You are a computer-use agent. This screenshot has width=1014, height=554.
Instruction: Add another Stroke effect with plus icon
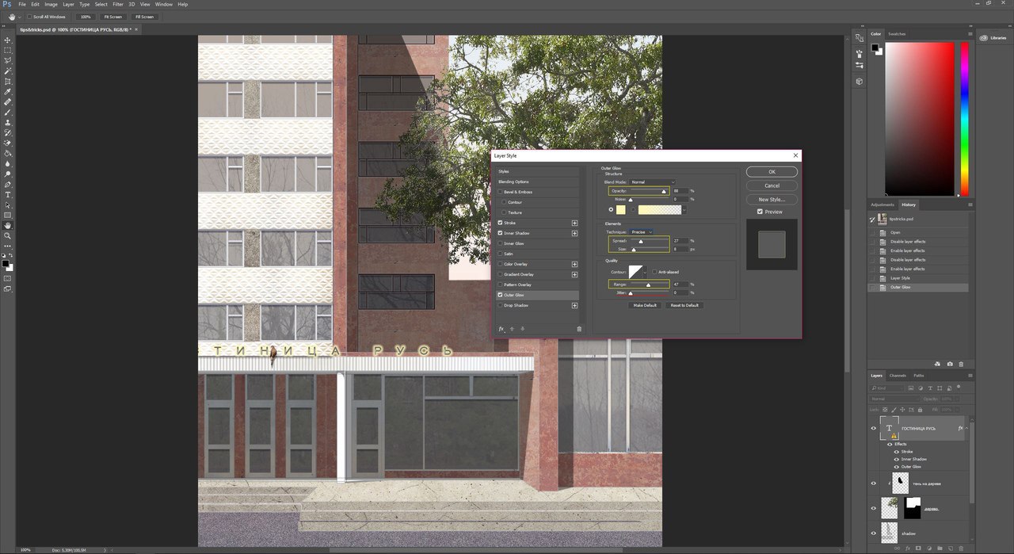[574, 223]
